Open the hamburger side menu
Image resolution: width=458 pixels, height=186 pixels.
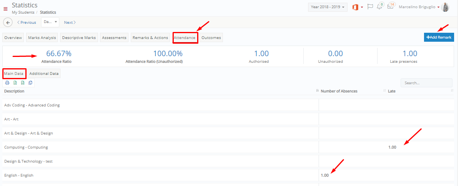[5, 9]
